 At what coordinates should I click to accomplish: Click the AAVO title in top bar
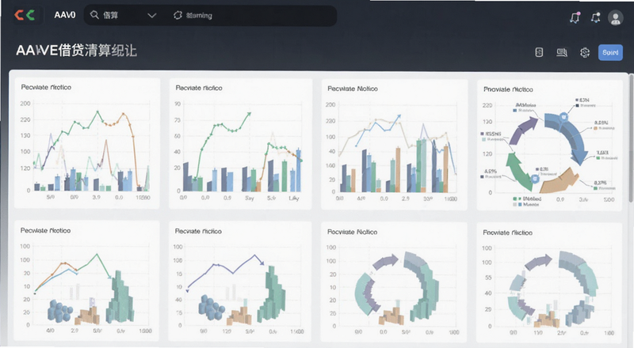pos(65,15)
